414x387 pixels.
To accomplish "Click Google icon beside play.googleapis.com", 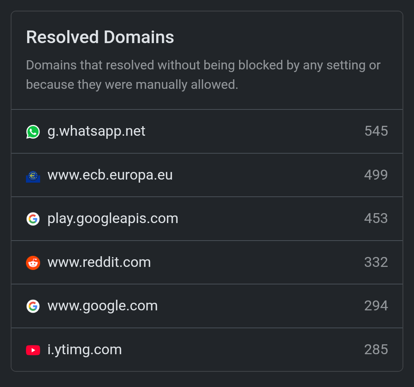I will [33, 219].
